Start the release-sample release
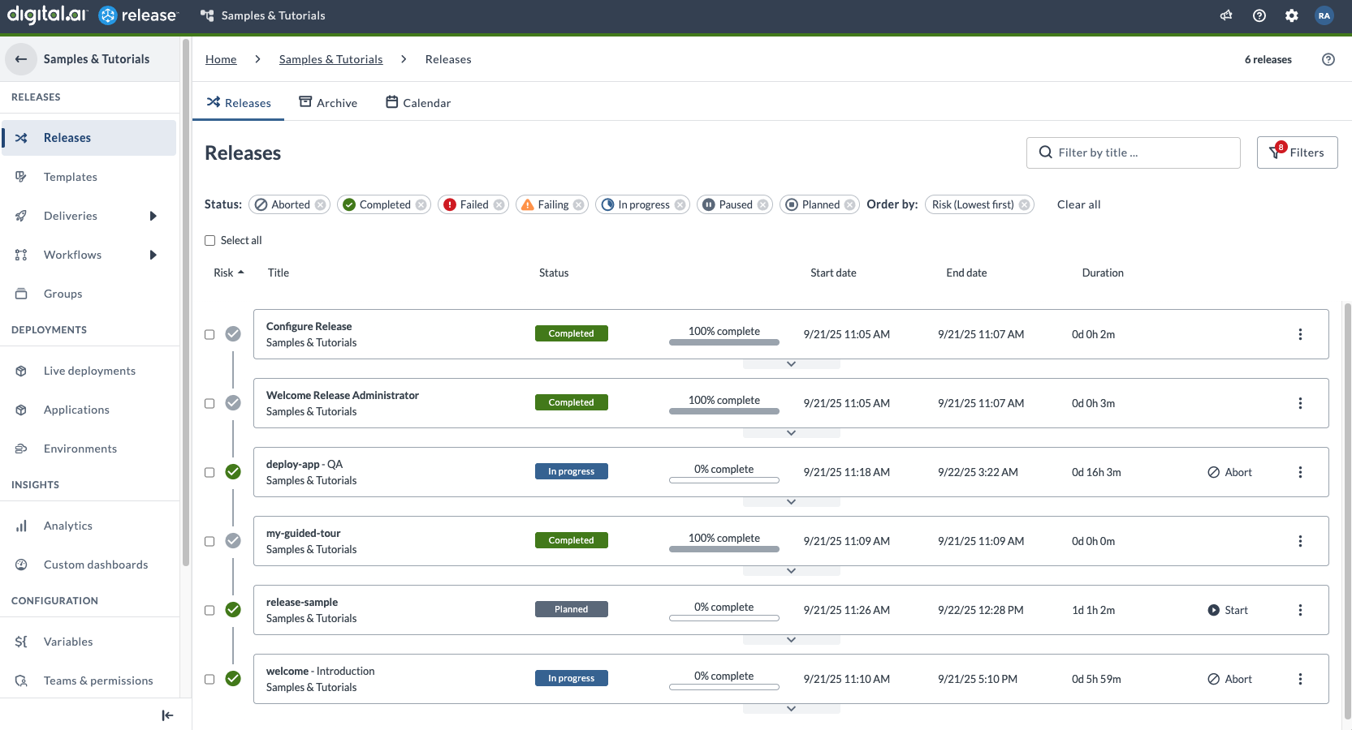Image resolution: width=1352 pixels, height=730 pixels. point(1228,610)
